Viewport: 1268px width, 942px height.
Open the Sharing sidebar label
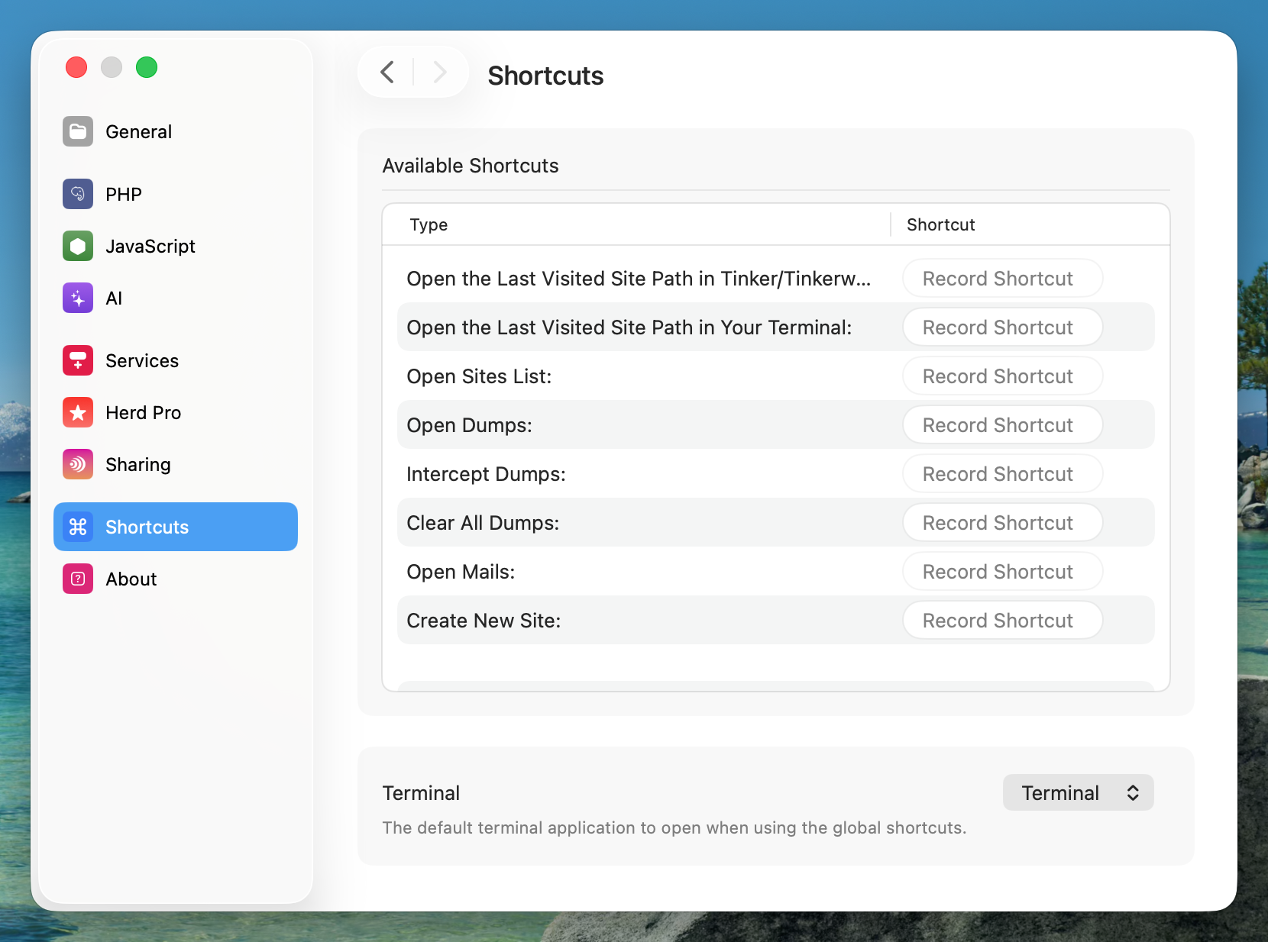(x=138, y=465)
